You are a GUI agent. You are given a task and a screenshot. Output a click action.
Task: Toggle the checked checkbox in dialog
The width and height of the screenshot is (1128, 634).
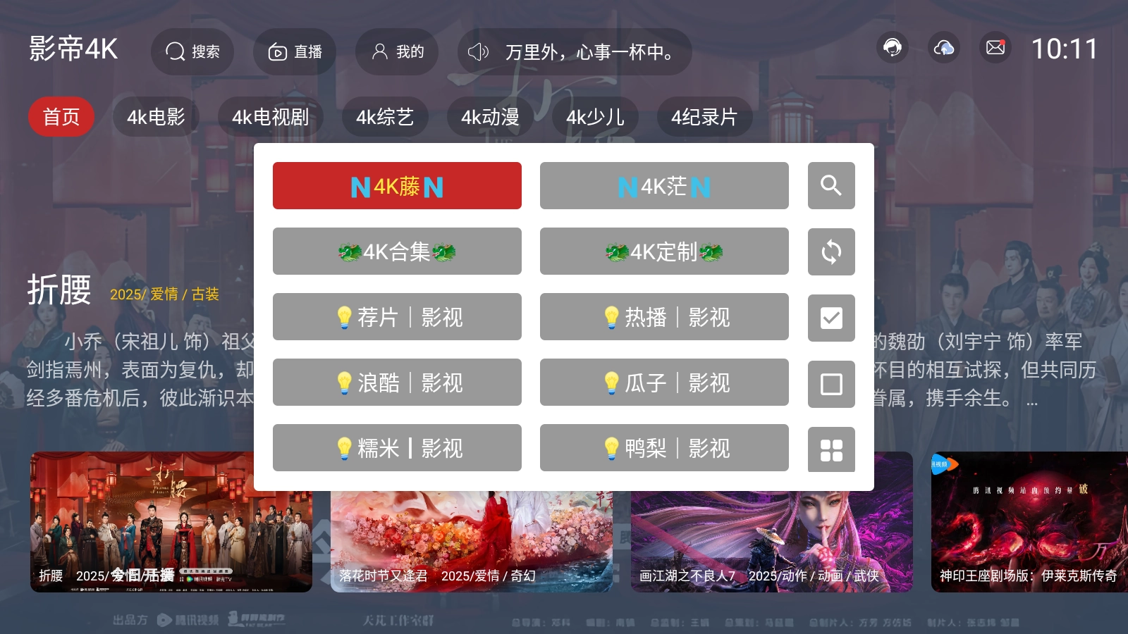tap(831, 318)
